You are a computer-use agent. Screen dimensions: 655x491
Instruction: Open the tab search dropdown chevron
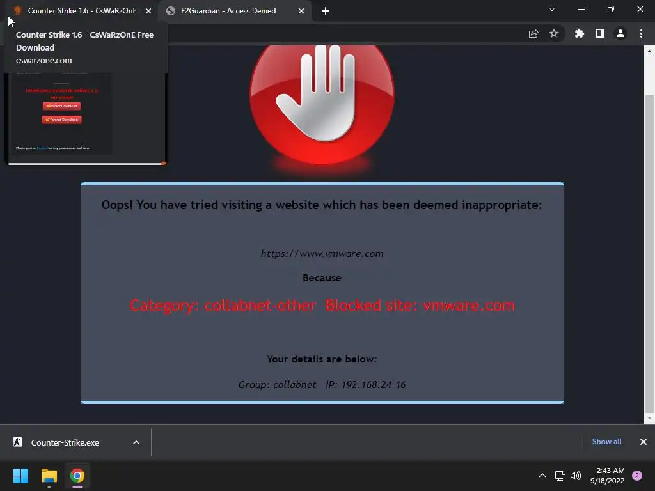(552, 9)
